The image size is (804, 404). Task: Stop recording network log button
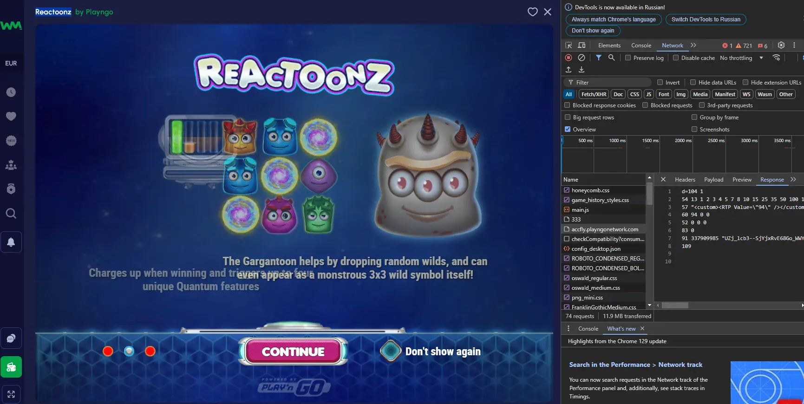[x=569, y=58]
